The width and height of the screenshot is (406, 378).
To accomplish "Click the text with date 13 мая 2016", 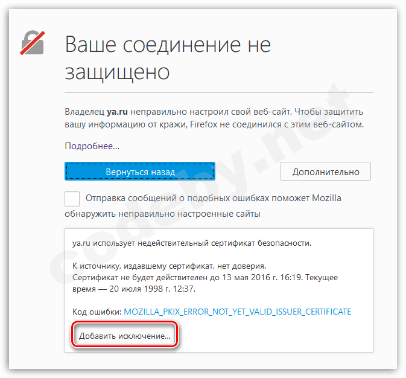I will pyautogui.click(x=205, y=277).
